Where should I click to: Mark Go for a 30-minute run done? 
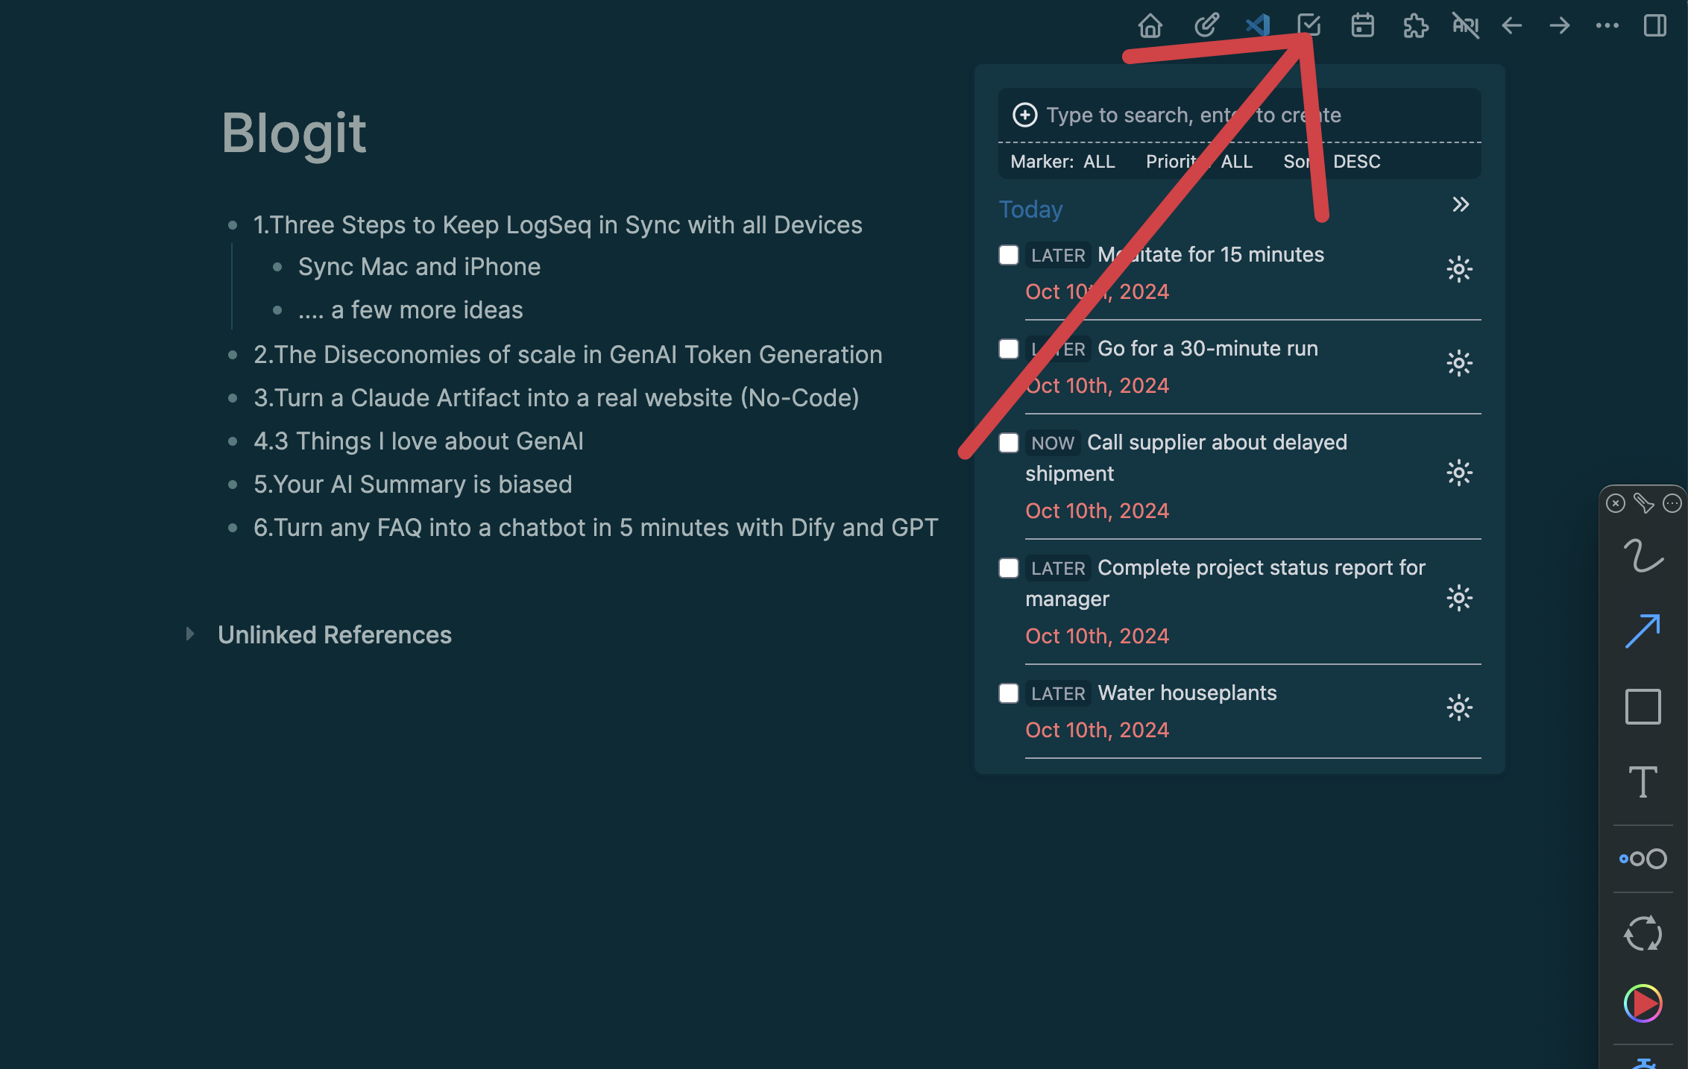(x=1009, y=349)
